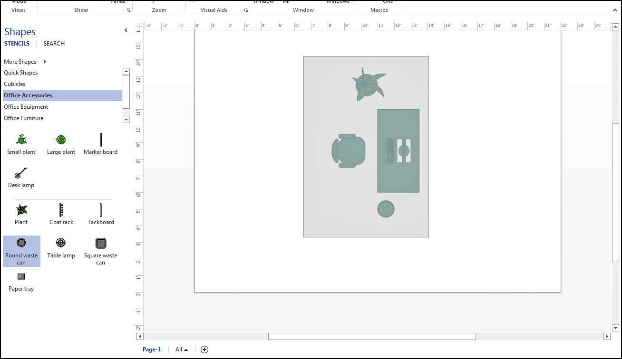Select the Tackboard stencil shape

[x=101, y=215]
